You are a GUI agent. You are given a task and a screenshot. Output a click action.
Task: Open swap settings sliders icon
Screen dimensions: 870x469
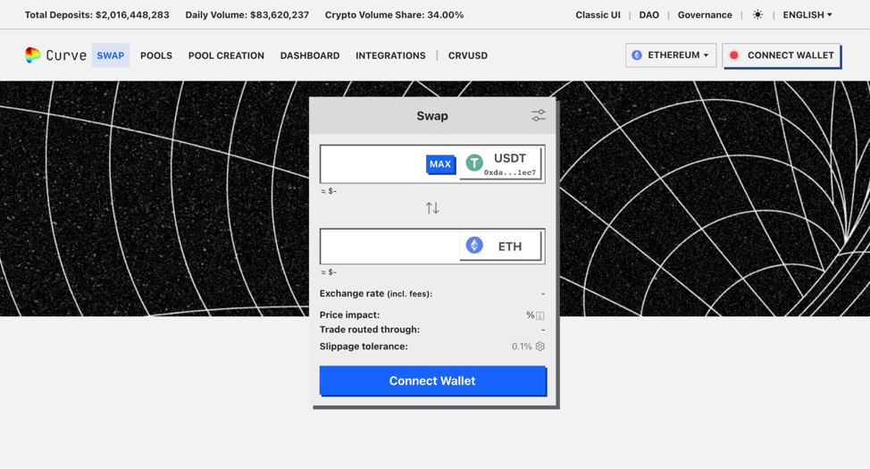coord(538,116)
